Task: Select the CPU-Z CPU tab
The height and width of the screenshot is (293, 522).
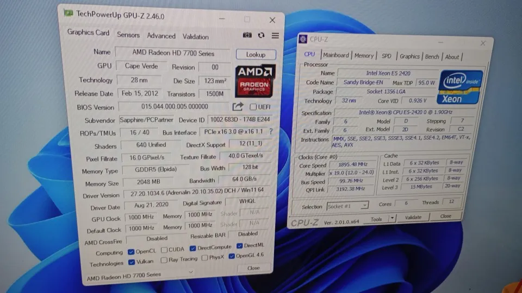Action: (x=309, y=54)
